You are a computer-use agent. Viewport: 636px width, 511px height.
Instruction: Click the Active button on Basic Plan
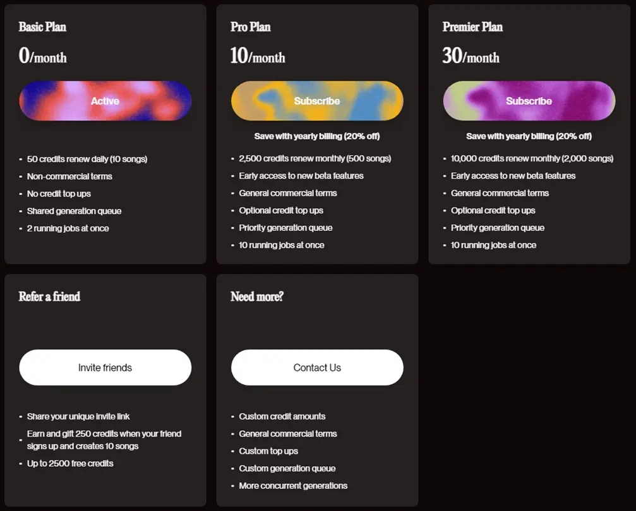(105, 100)
